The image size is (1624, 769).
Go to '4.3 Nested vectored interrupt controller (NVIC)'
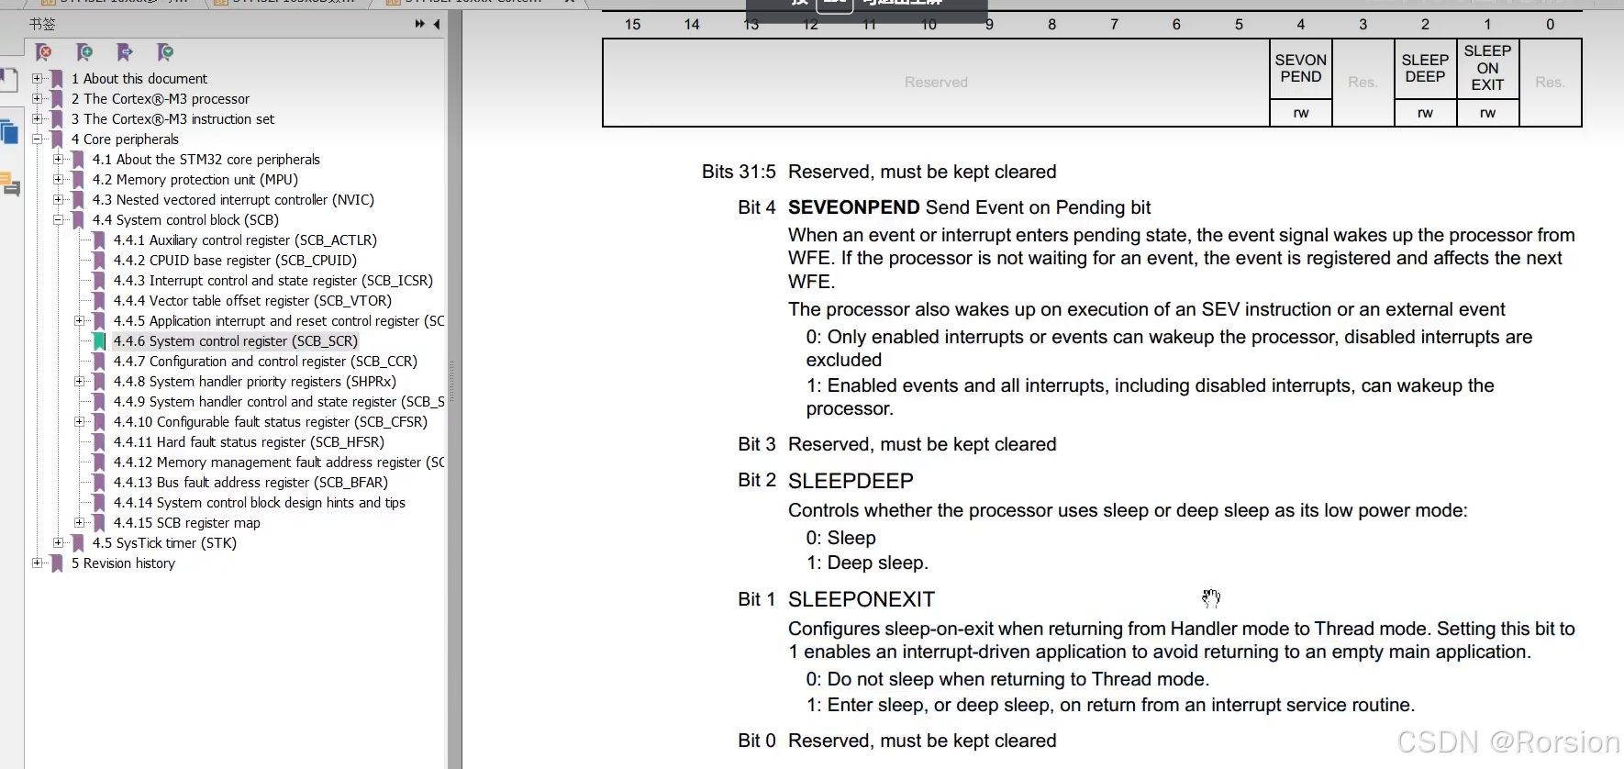pos(233,200)
